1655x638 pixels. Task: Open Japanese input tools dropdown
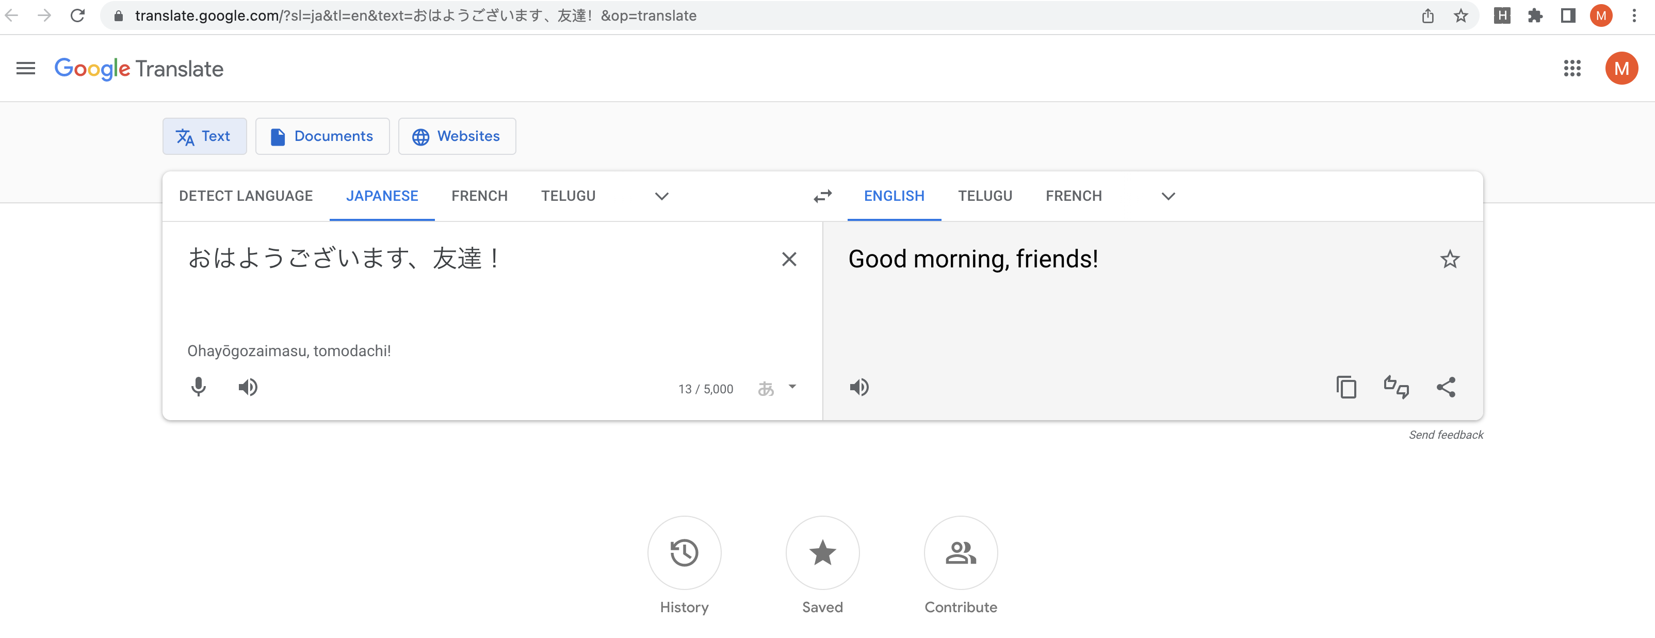click(792, 387)
